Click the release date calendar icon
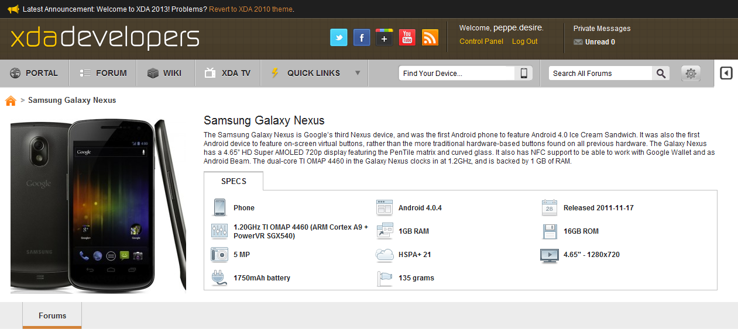The height and width of the screenshot is (333, 738). [x=550, y=207]
